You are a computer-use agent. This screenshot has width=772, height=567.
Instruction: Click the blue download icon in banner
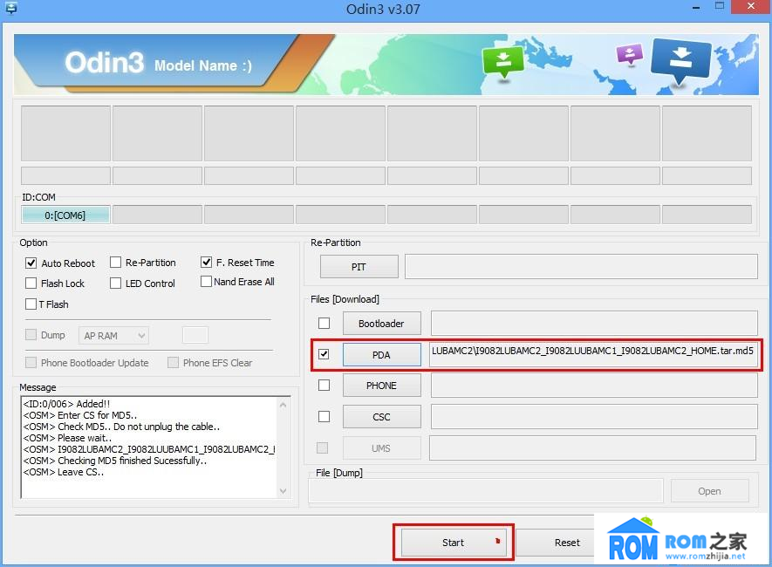pos(680,60)
